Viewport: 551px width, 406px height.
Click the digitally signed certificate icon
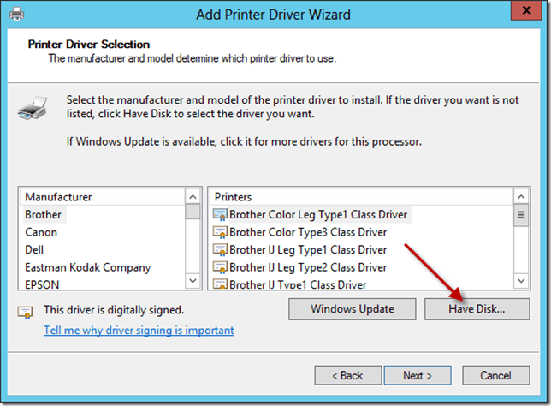click(x=25, y=311)
